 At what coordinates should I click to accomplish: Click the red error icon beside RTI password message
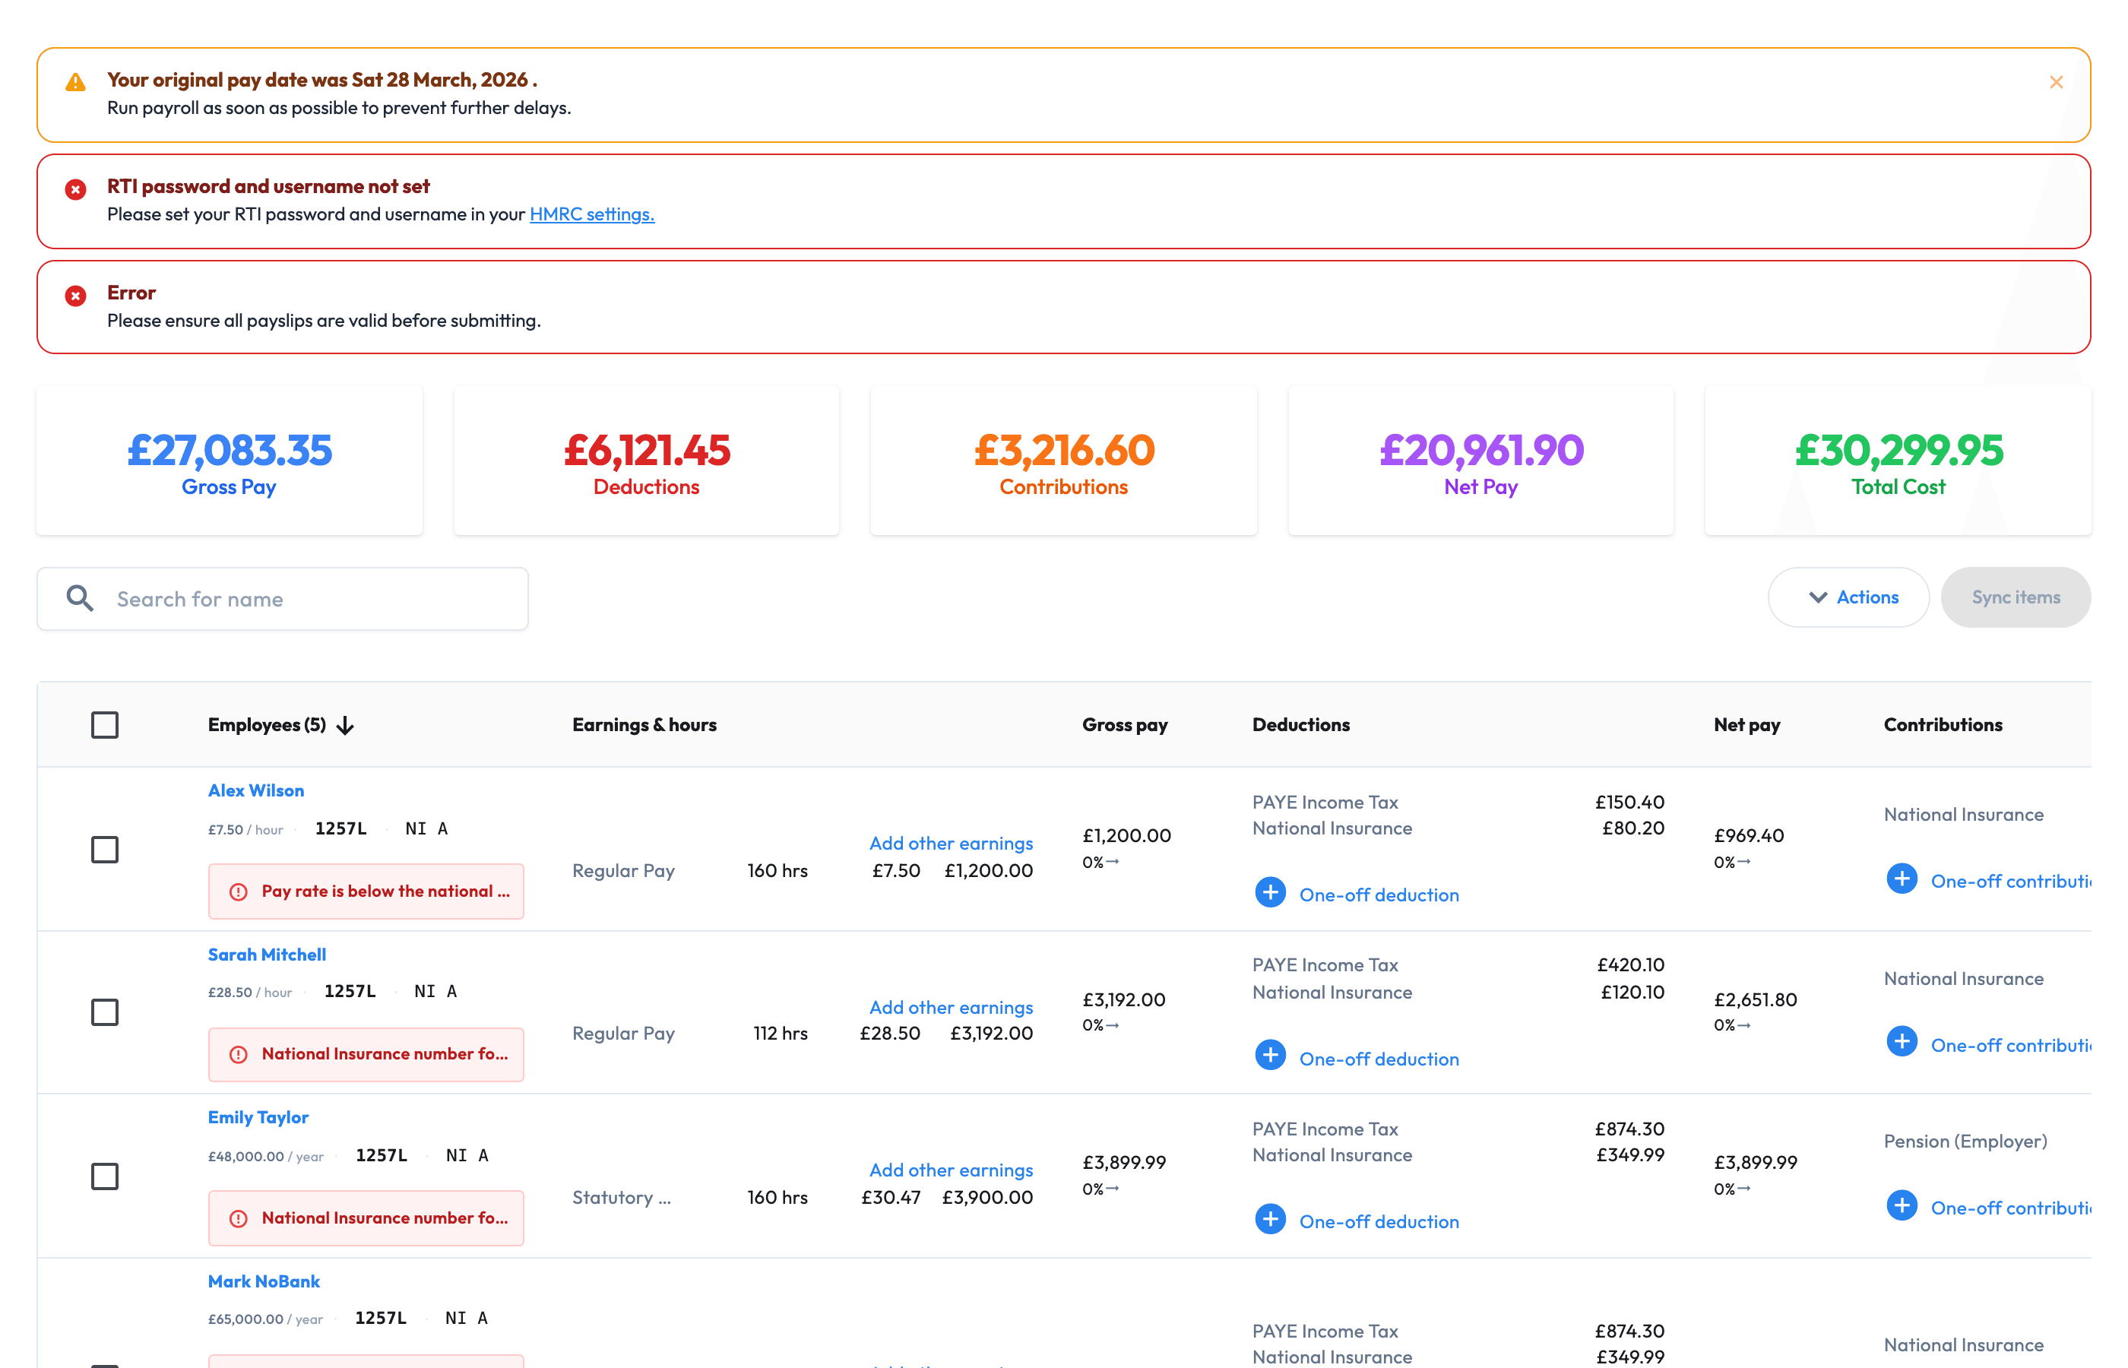(75, 189)
